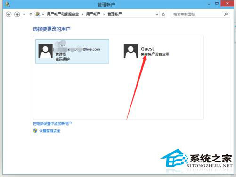The height and width of the screenshot is (177, 236).
Task: Click the Forward navigation arrow
Action: [17, 15]
